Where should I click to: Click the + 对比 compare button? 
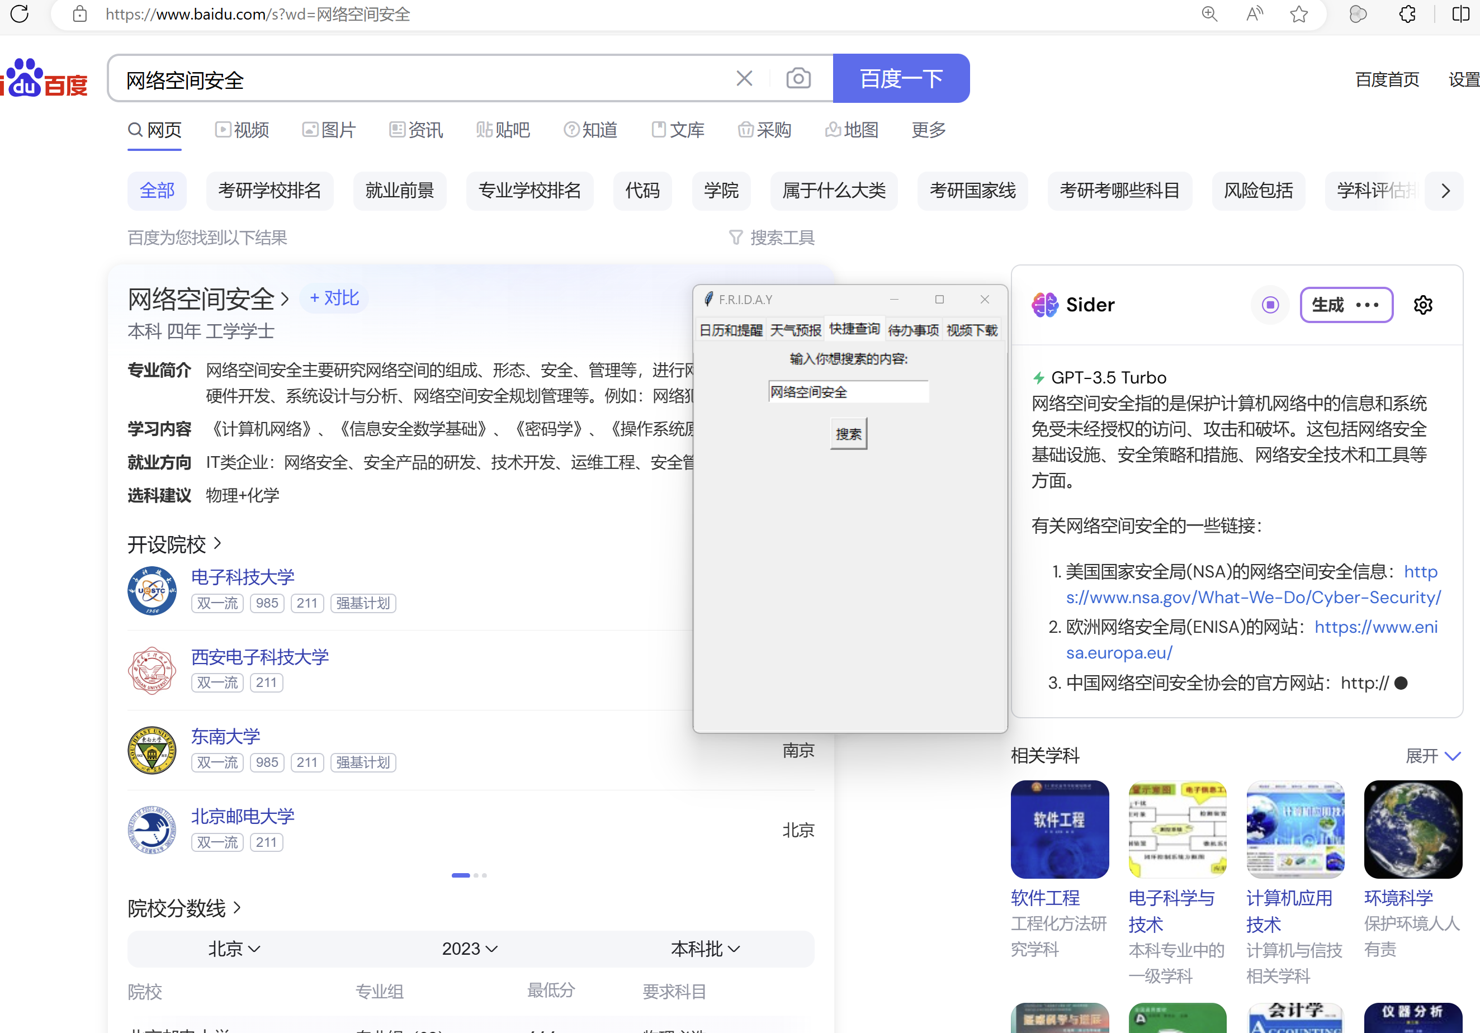point(334,298)
